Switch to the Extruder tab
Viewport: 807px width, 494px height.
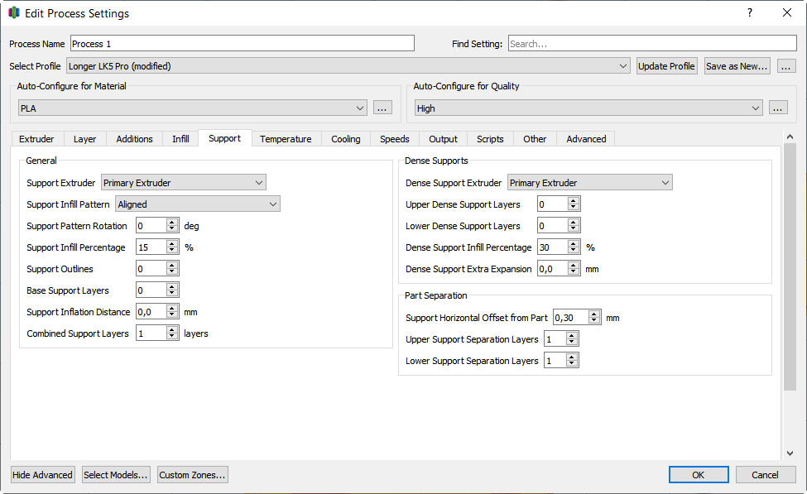pyautogui.click(x=36, y=139)
